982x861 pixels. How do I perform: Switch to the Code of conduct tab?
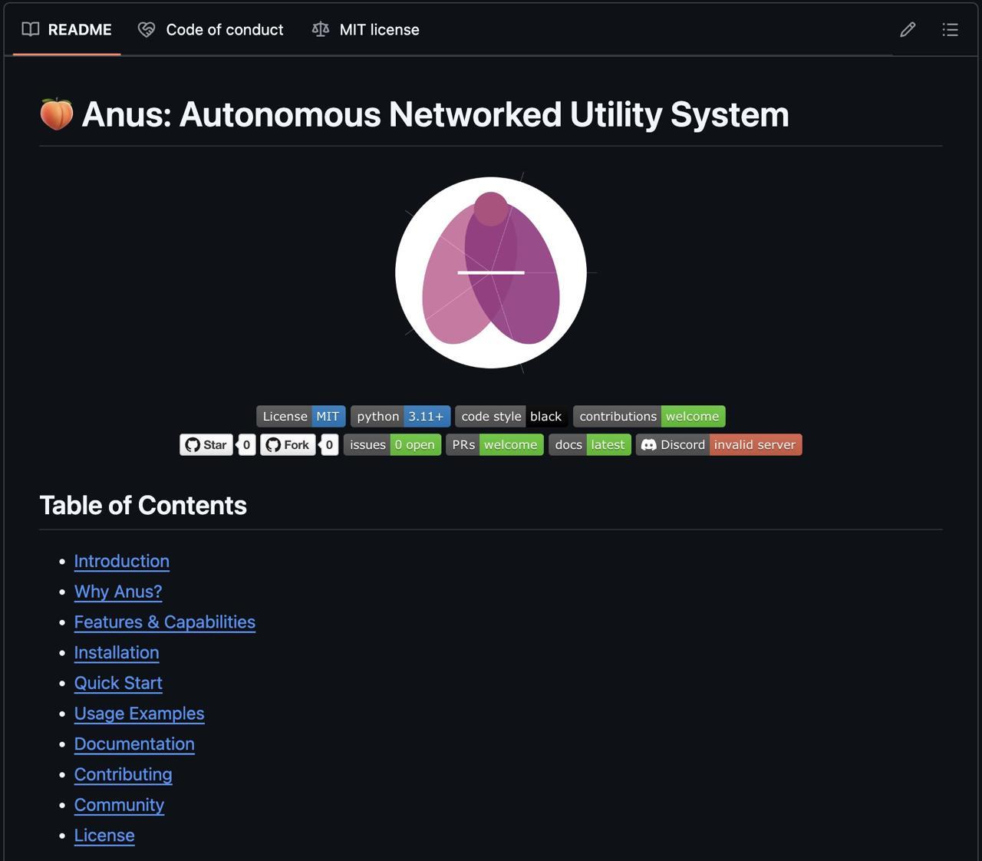point(211,30)
